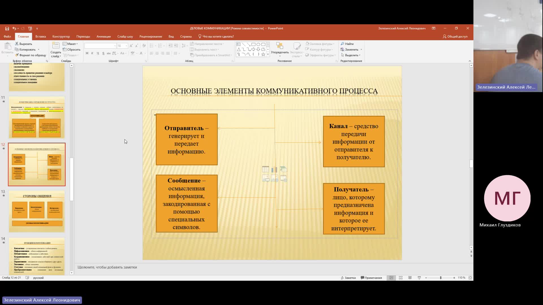Open the font name combo box
Viewport: 543px width, 305px height.
[100, 46]
